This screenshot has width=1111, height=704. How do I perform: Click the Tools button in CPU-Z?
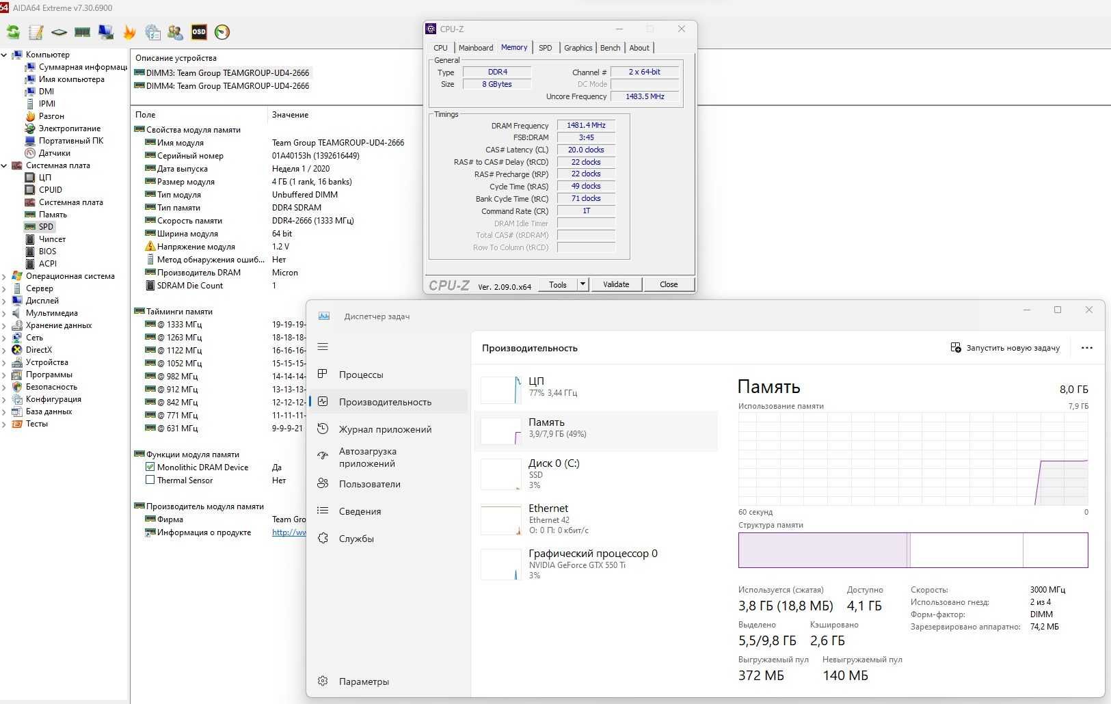click(558, 284)
